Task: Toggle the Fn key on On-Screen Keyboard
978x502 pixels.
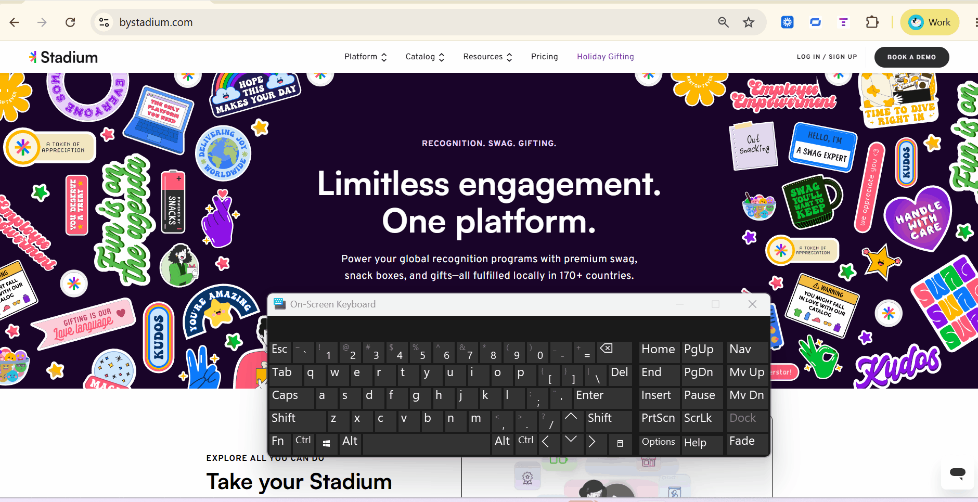Action: (x=280, y=444)
